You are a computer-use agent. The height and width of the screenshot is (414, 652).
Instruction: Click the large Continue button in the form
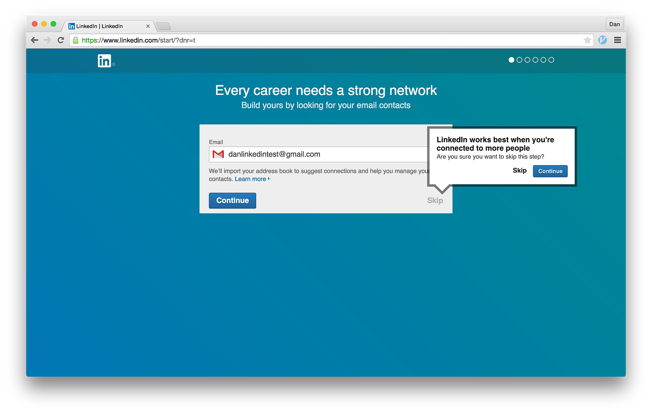[x=232, y=200]
